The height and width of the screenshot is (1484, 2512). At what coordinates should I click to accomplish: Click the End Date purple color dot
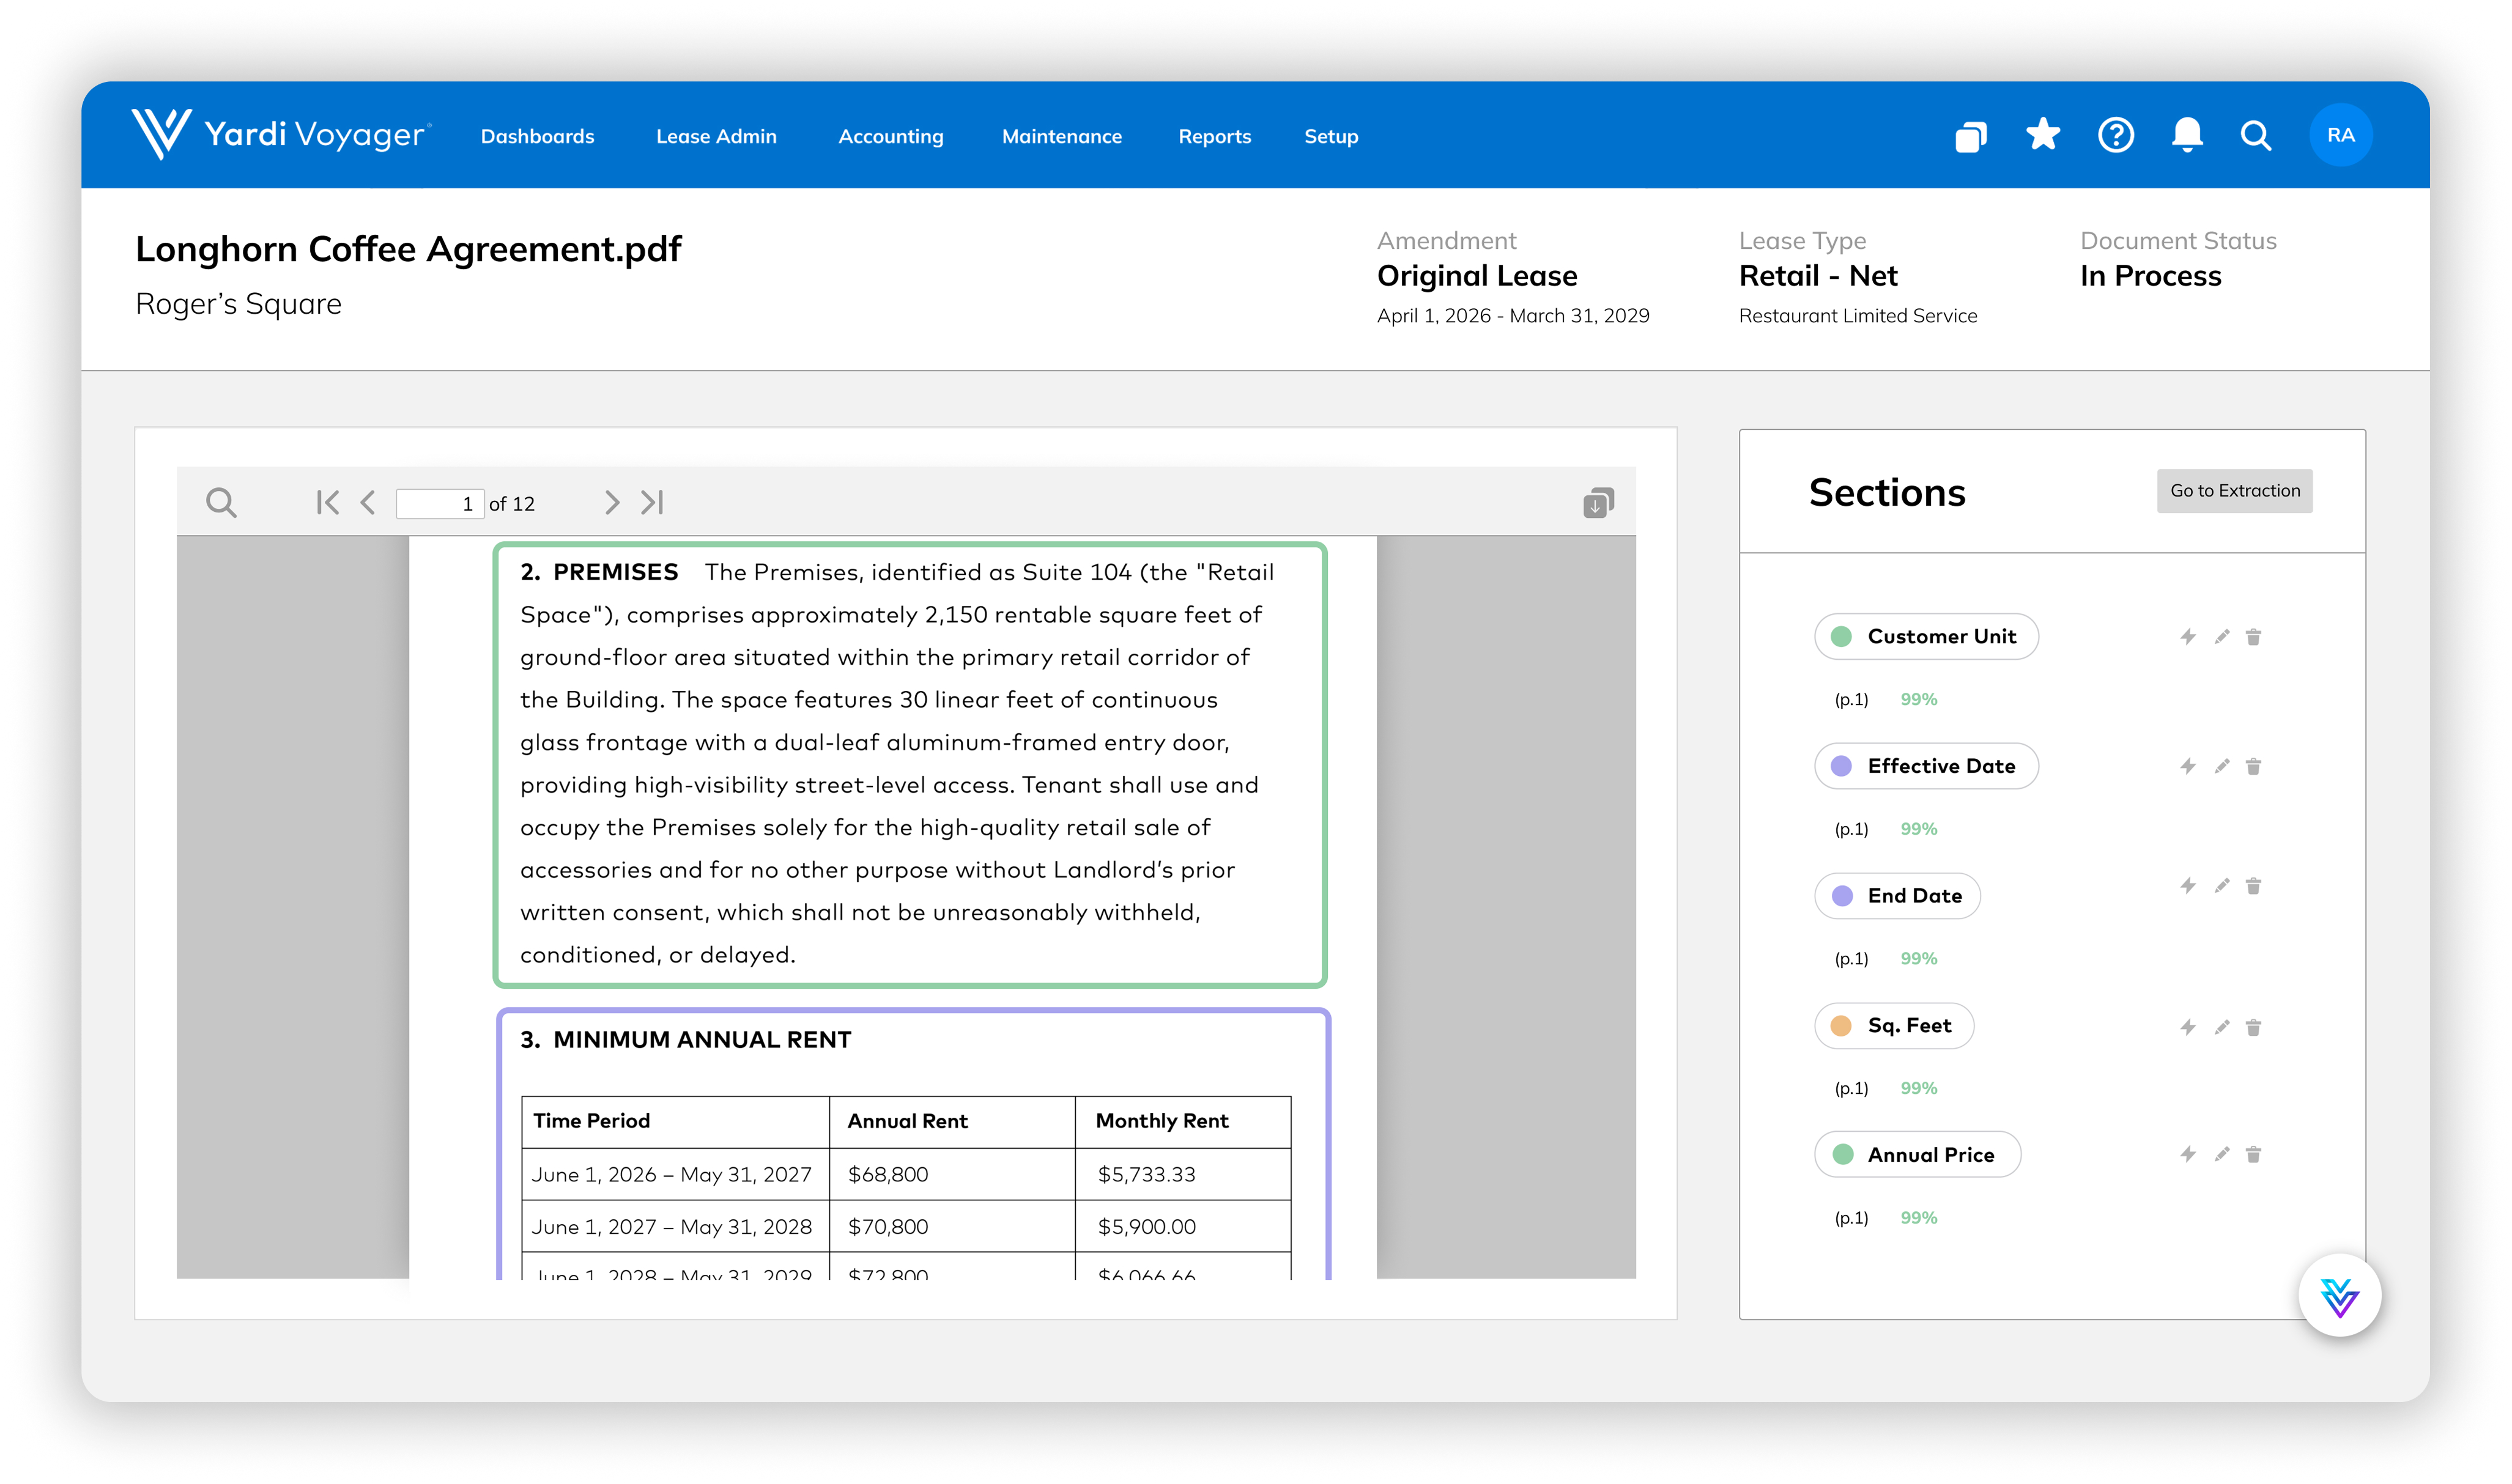[x=1842, y=896]
